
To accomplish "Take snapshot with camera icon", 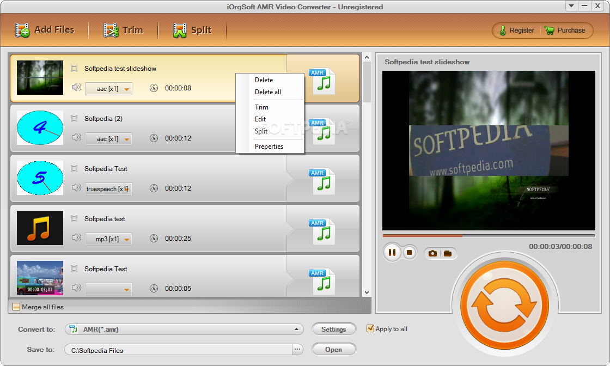I will coord(432,254).
